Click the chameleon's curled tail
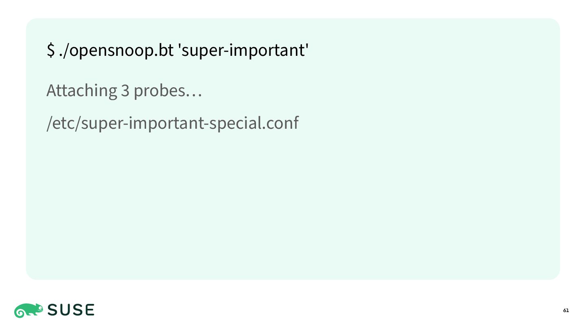The width and height of the screenshot is (586, 330). [19, 313]
